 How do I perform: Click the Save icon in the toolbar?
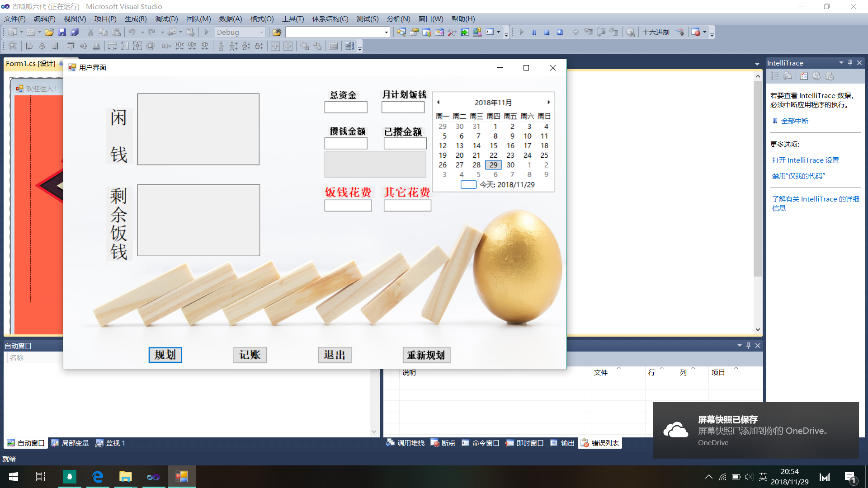(62, 32)
